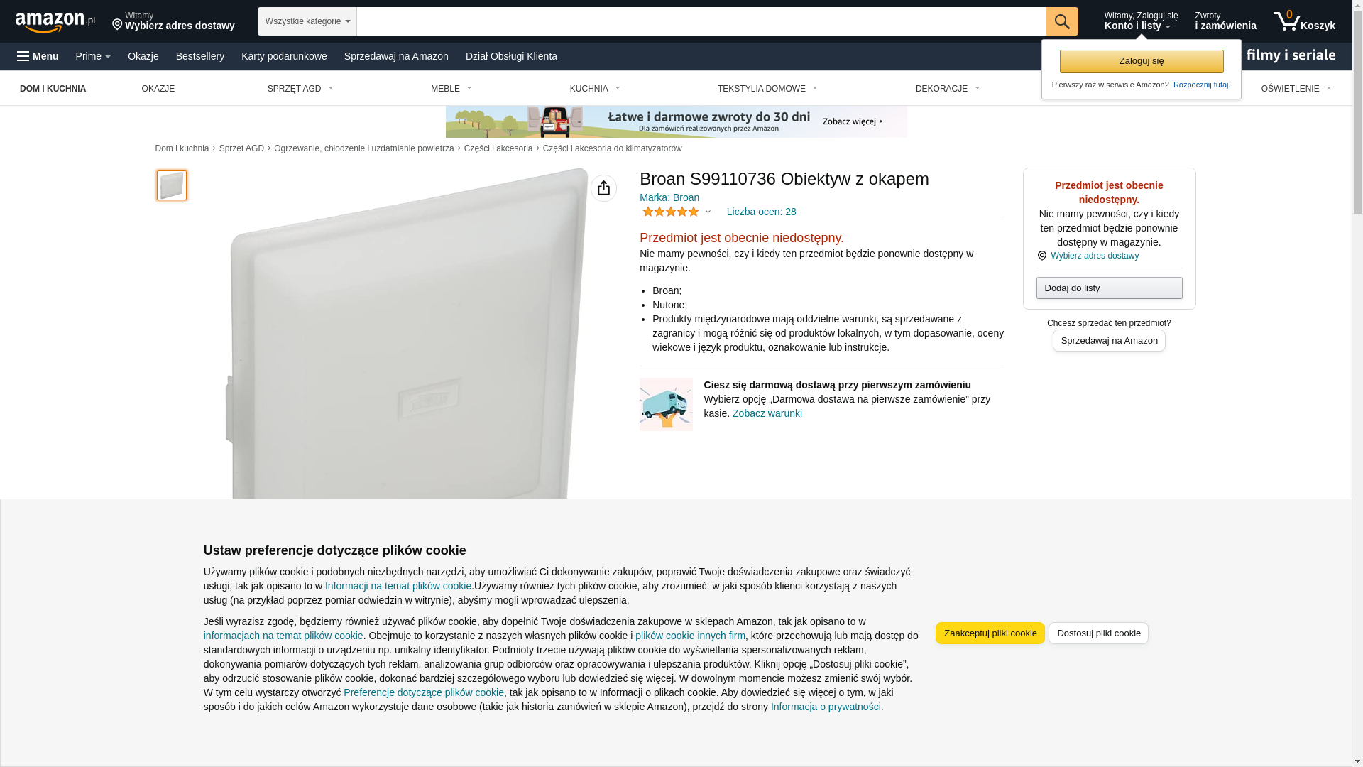
Task: Open the shopping cart Koszyk icon
Action: coord(1304,21)
